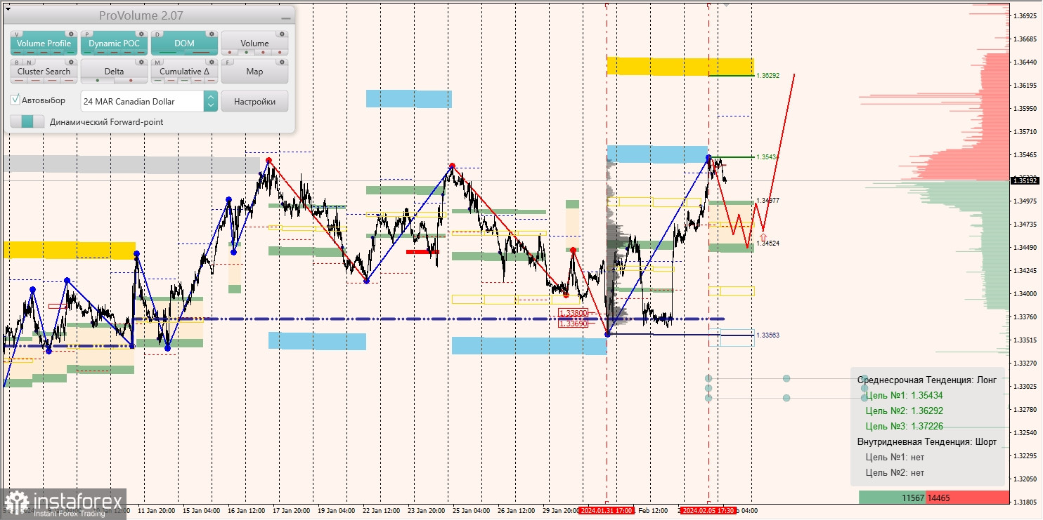Click the F hotkey badge on Map
This screenshot has height=520, width=1043.
(228, 62)
